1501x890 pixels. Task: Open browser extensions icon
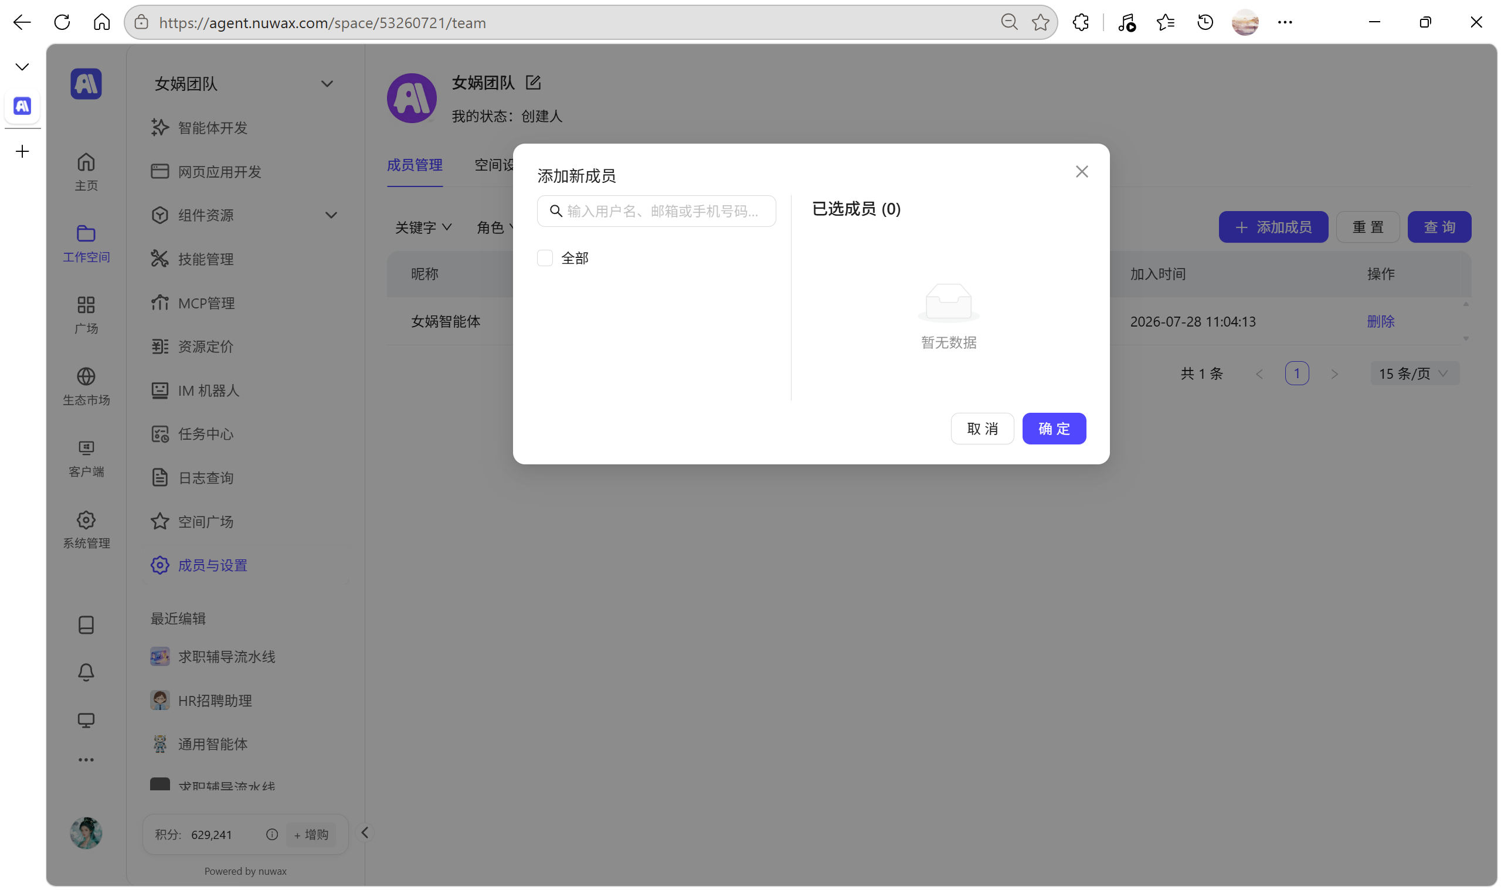tap(1081, 22)
